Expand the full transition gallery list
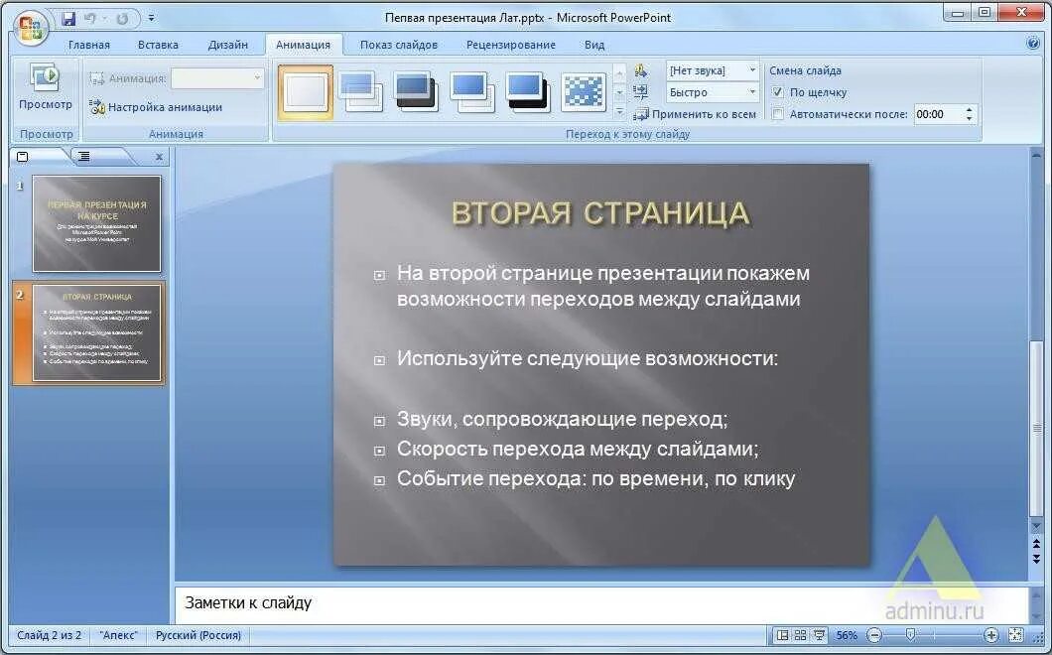The image size is (1052, 655). tap(620, 111)
